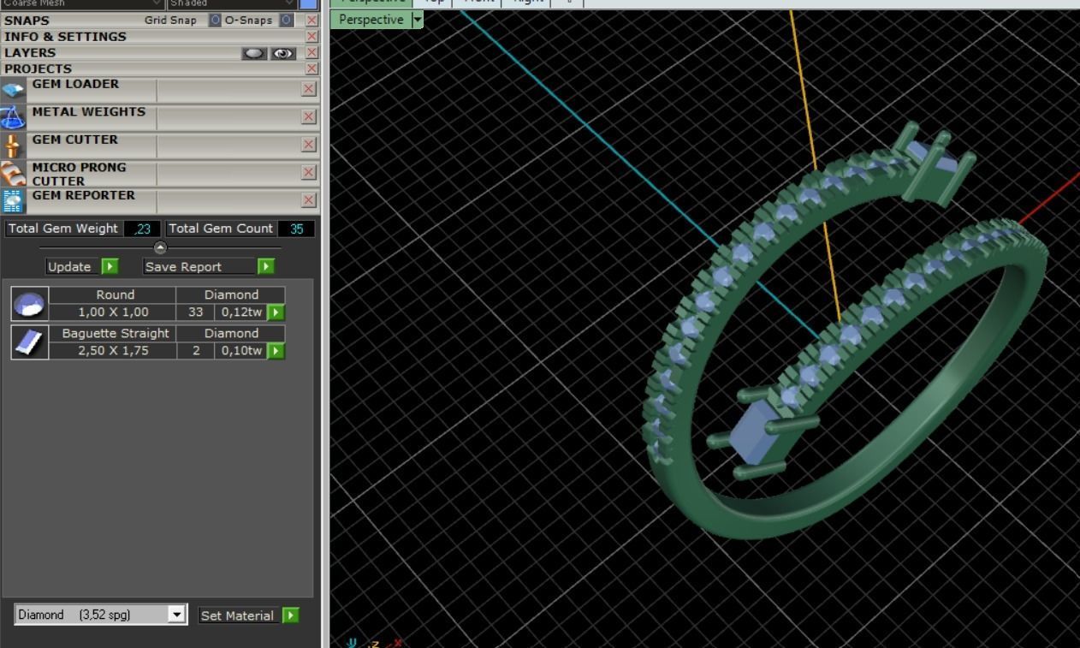Click the '2' baguette count cell

click(195, 351)
